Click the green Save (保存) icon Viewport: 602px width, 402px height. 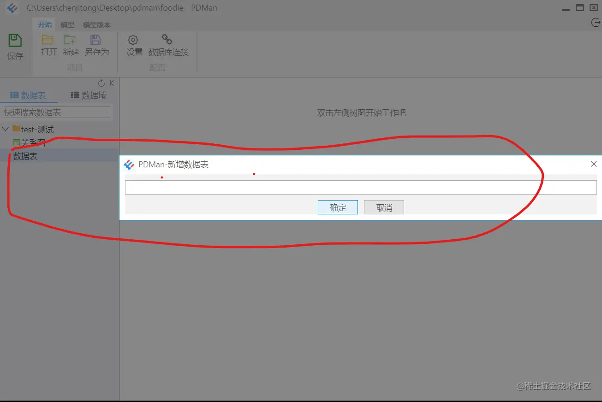[x=15, y=41]
